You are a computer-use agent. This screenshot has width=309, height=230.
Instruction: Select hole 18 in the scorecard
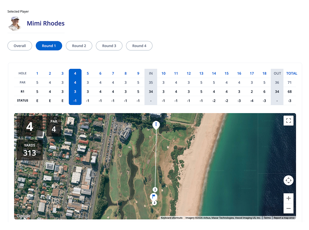[x=264, y=74]
